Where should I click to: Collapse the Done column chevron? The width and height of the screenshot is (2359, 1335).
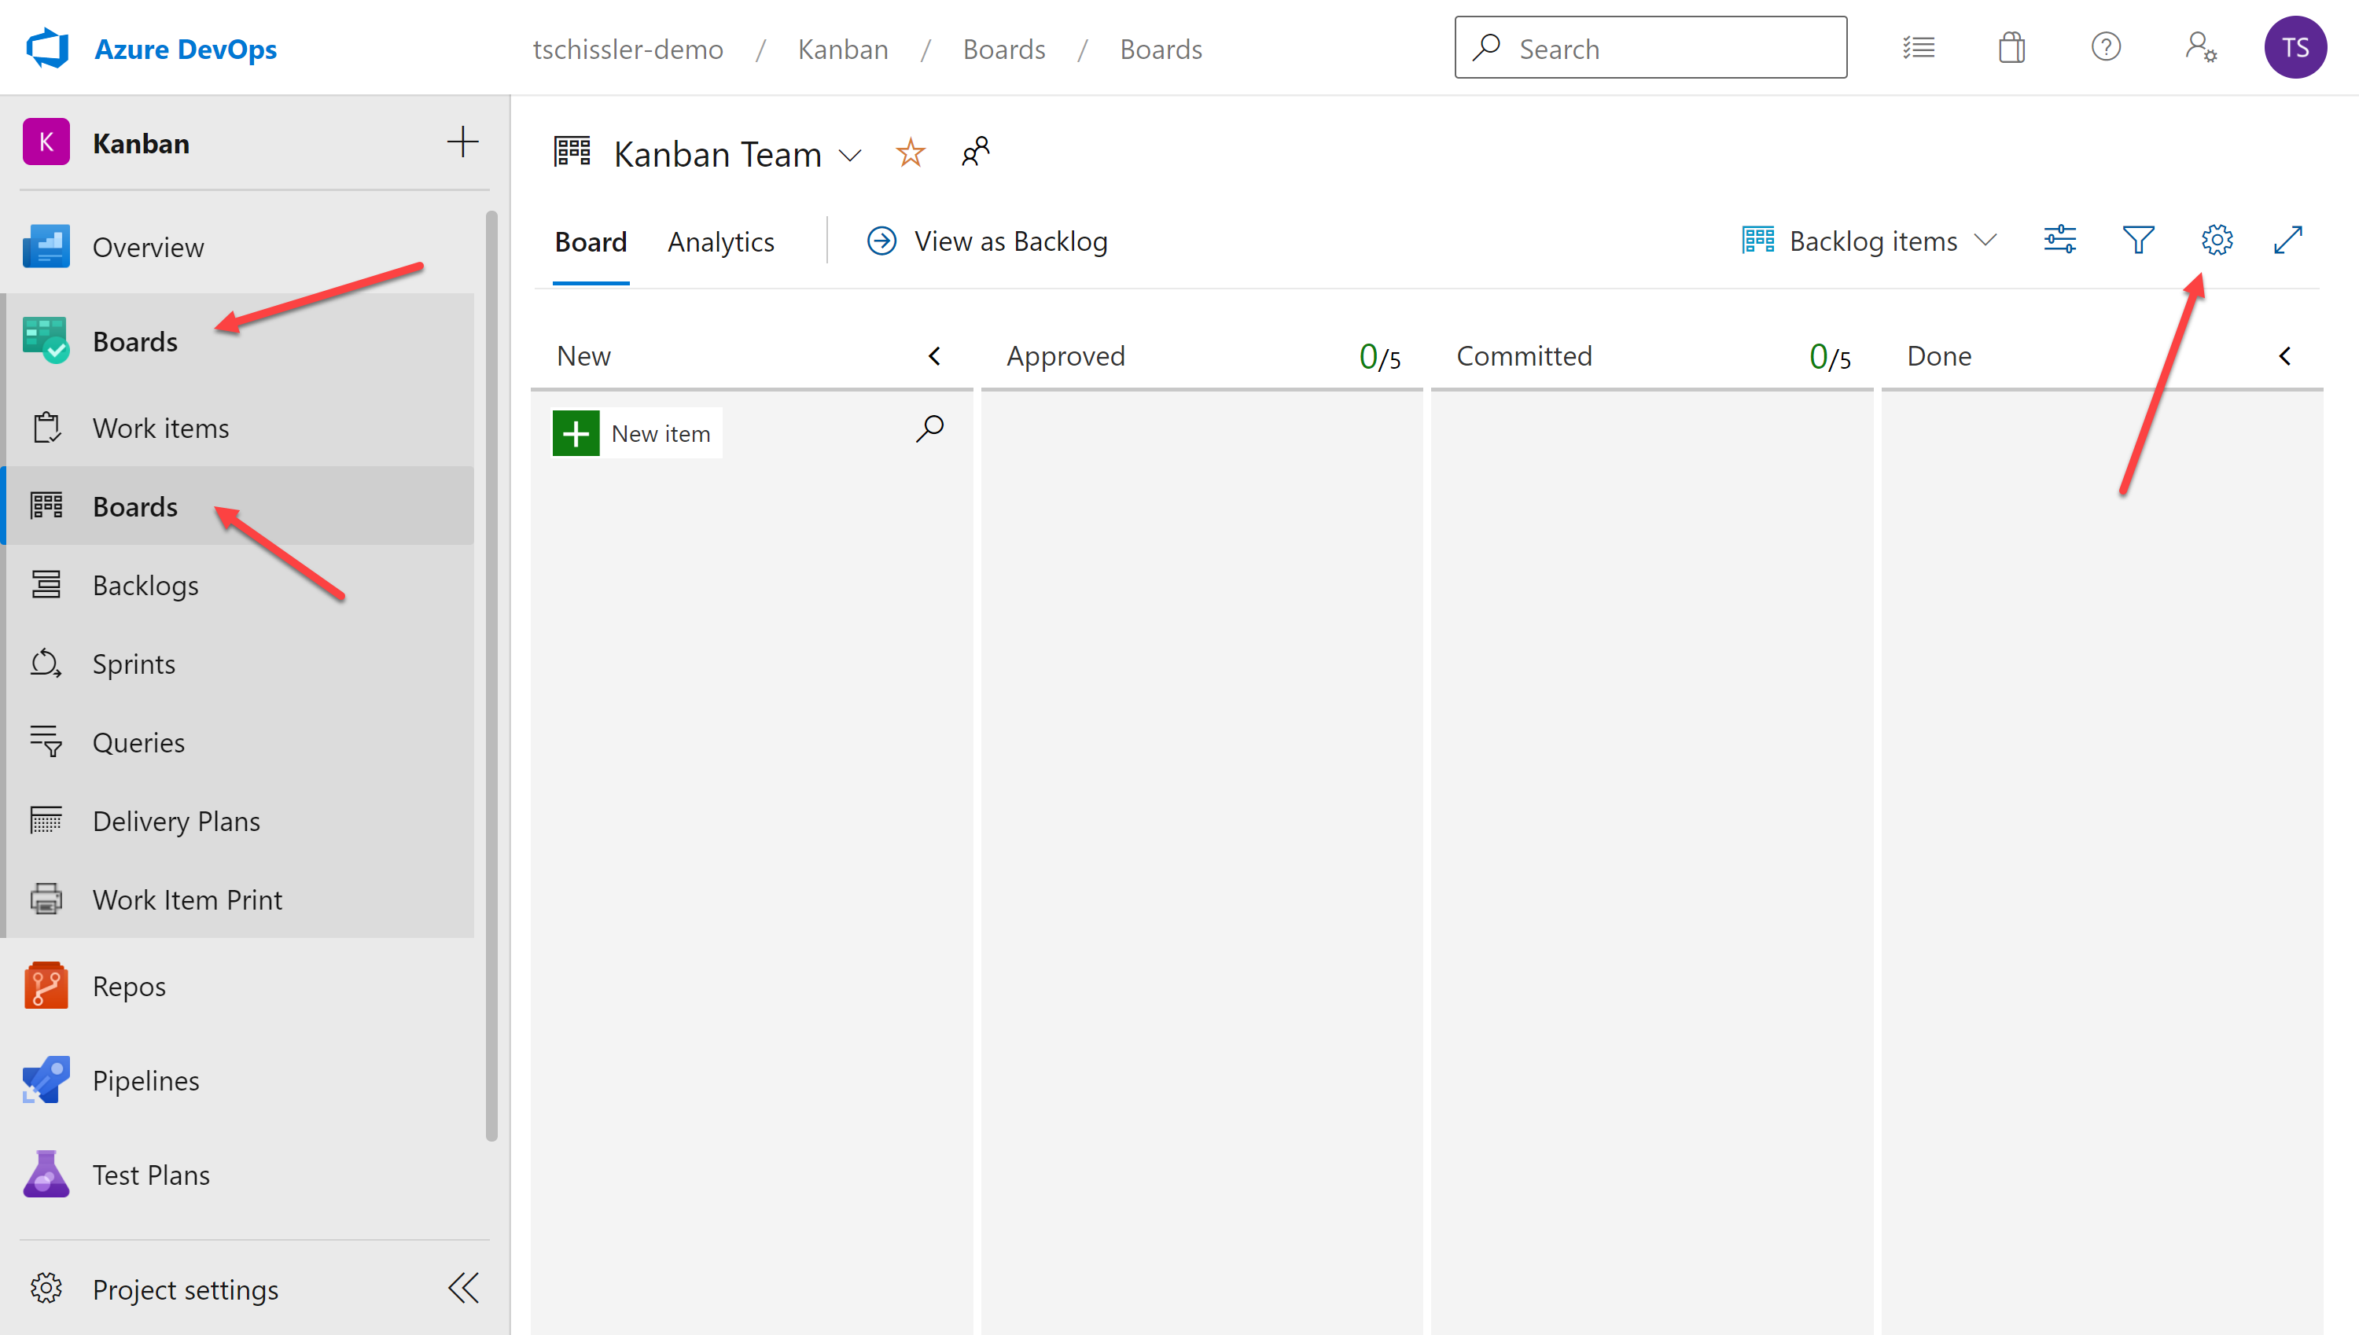[2285, 355]
